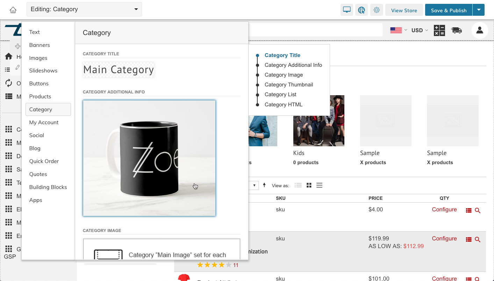The image size is (494, 281).
Task: Jump to Category Image section
Action: (284, 75)
